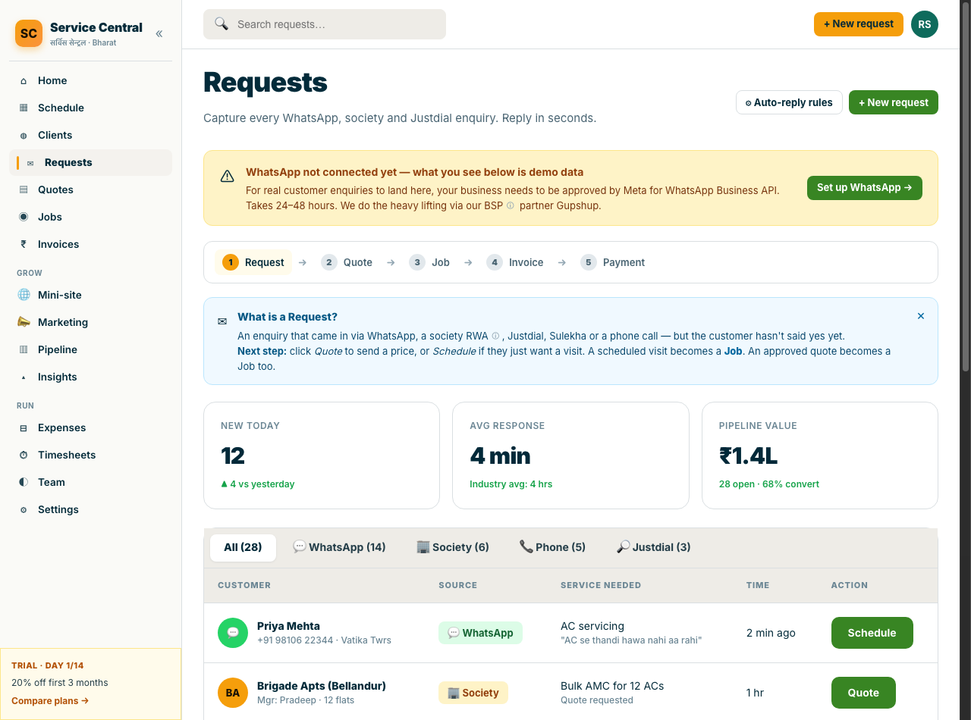Dismiss the What is a Request info box
Image resolution: width=971 pixels, height=720 pixels.
coord(921,316)
